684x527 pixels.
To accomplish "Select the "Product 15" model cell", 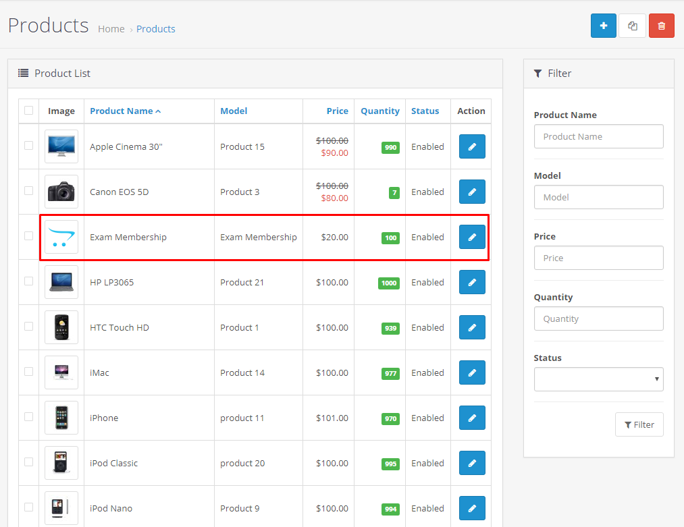I will 242,146.
